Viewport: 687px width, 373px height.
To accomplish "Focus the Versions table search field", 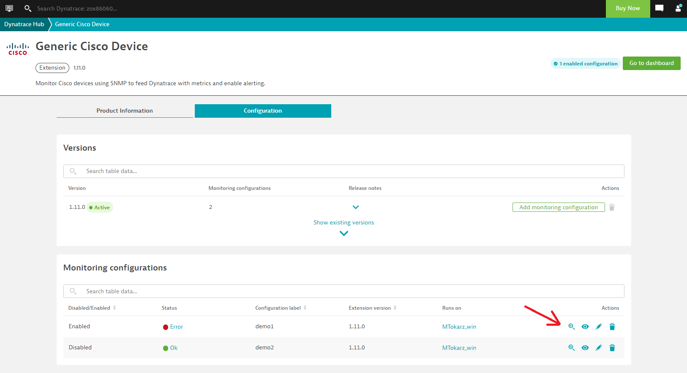I will pyautogui.click(x=343, y=171).
